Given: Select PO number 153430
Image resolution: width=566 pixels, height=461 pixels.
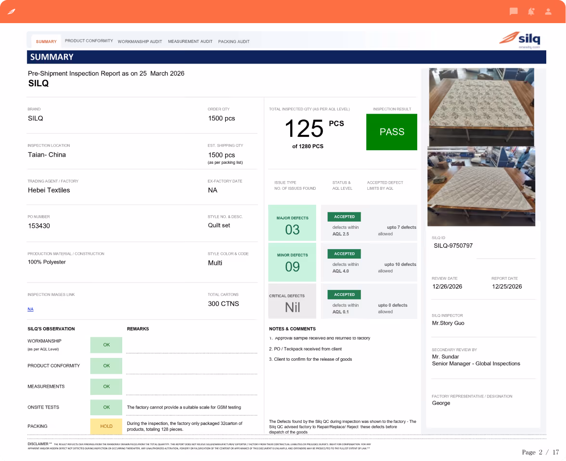Looking at the screenshot, I should tap(39, 226).
